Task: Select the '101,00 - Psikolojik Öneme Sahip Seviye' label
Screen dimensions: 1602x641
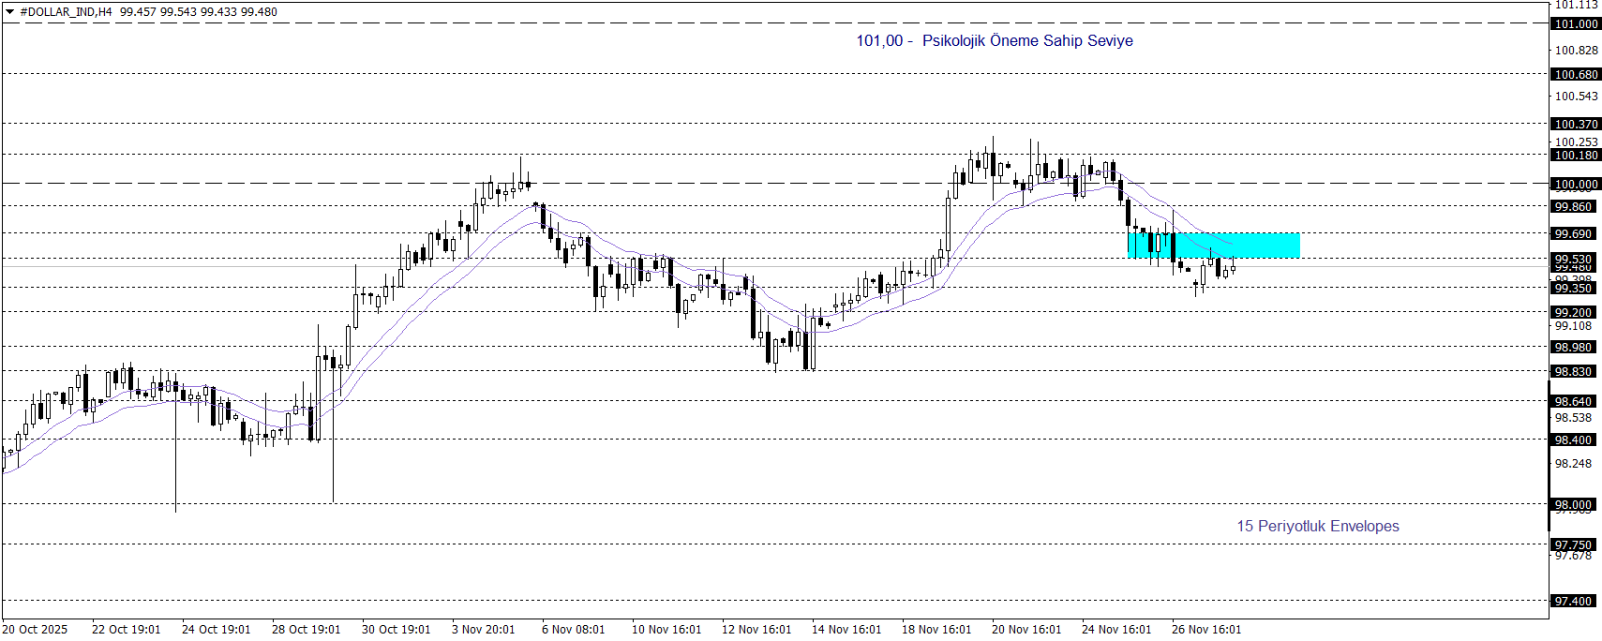Action: pyautogui.click(x=994, y=40)
